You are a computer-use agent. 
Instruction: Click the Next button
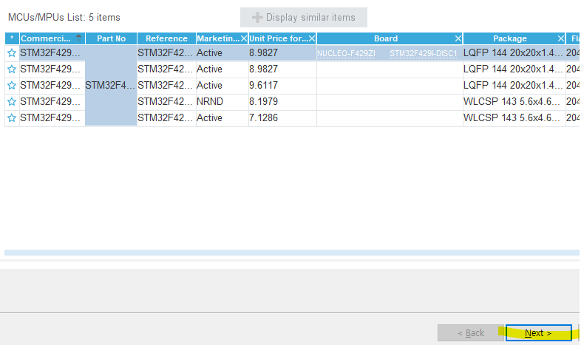pos(538,332)
